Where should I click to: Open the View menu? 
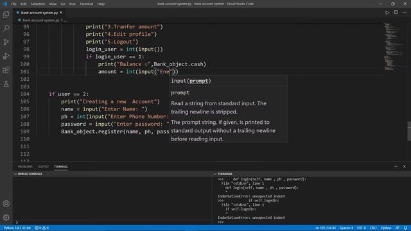coord(53,4)
